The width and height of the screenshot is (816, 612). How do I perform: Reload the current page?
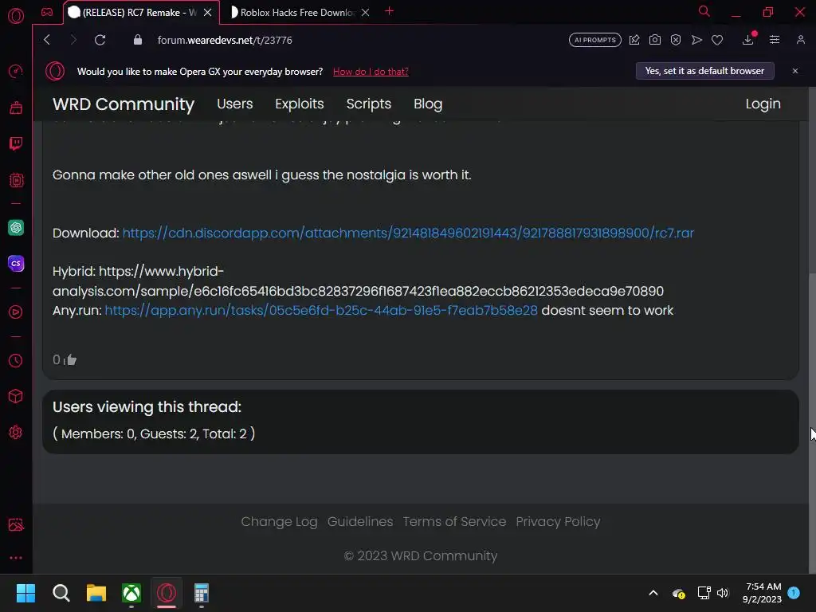click(100, 40)
